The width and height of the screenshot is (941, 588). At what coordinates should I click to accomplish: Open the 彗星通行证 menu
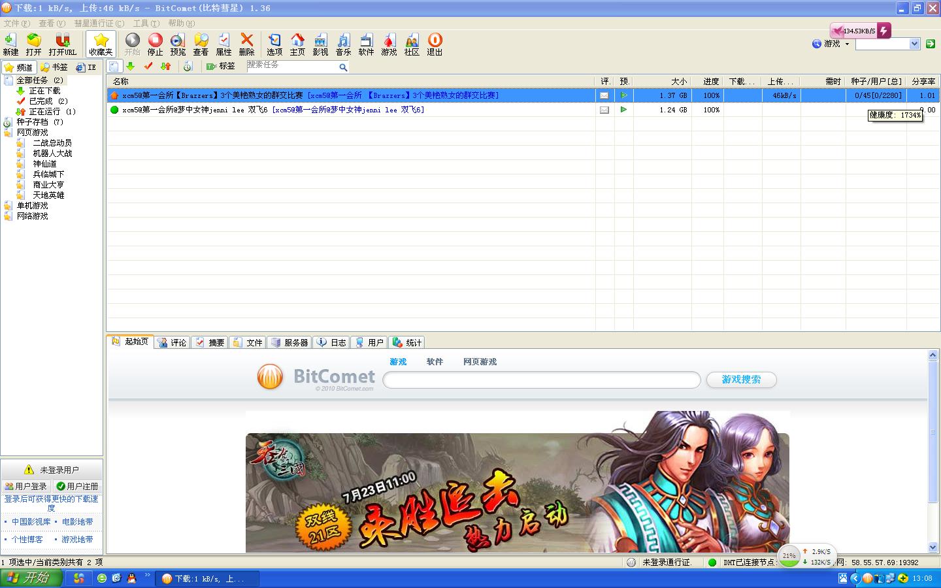tap(99, 23)
